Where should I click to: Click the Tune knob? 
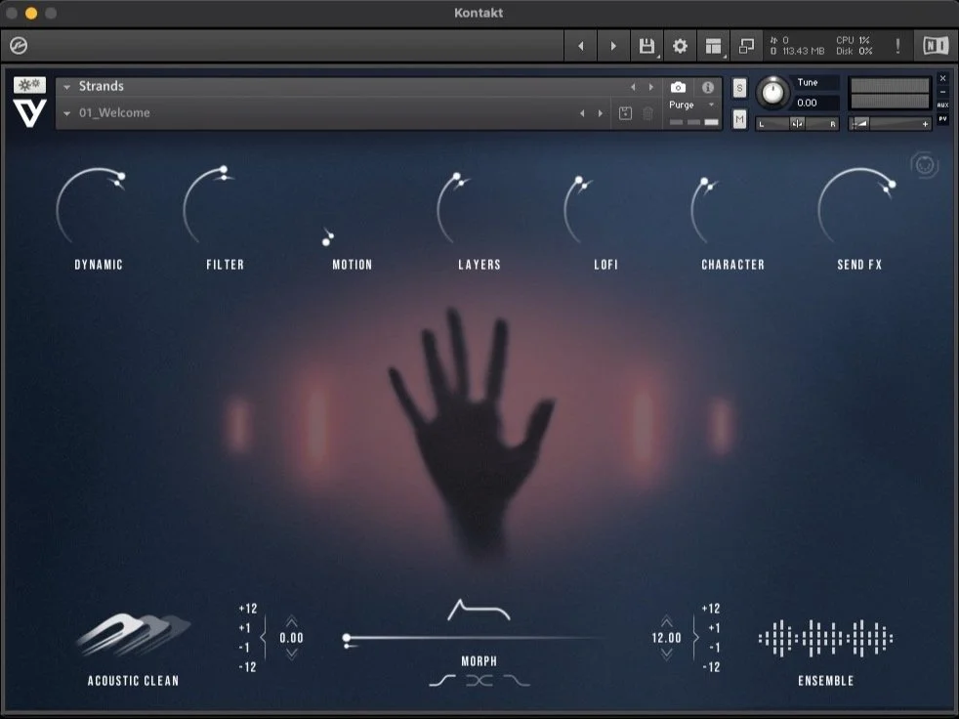[772, 93]
